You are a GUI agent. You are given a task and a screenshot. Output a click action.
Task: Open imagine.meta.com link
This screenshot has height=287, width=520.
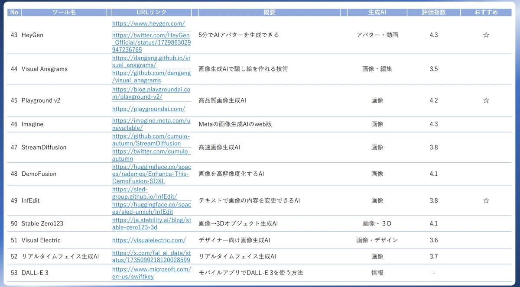151,124
